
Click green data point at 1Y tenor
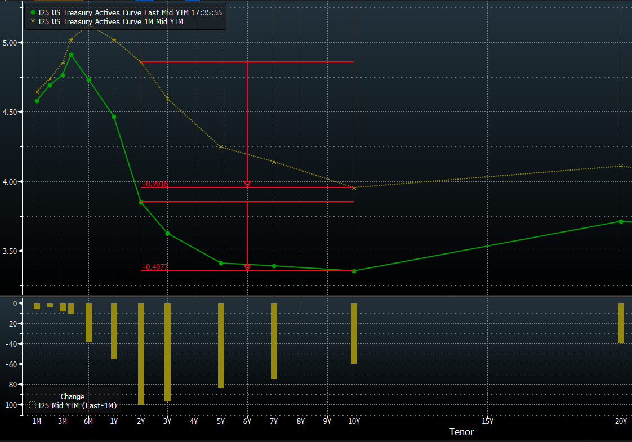pyautogui.click(x=114, y=117)
